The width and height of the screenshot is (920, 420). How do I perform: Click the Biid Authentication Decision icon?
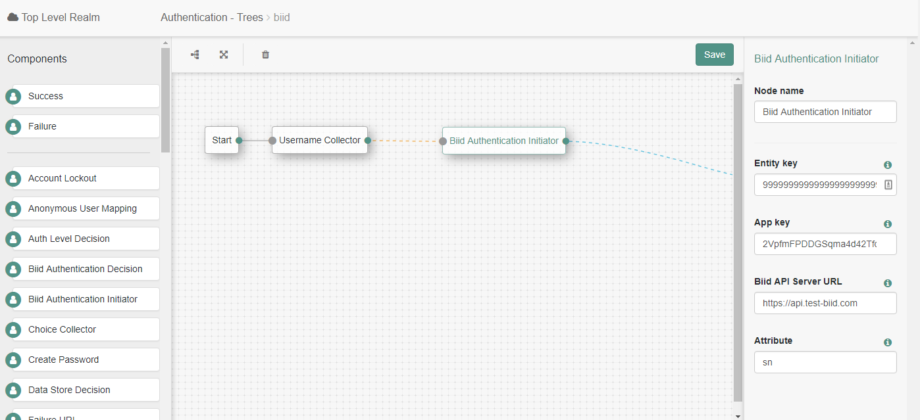pos(13,269)
